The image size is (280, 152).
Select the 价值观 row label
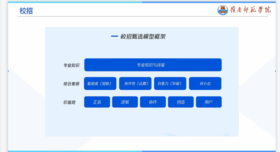[69, 102]
